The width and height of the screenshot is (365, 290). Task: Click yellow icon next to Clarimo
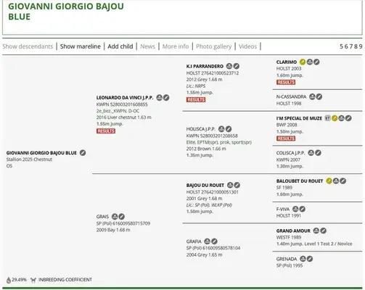click(x=303, y=62)
